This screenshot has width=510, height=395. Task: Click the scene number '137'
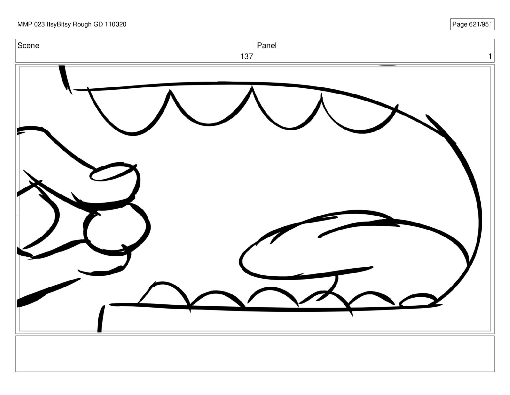point(246,56)
